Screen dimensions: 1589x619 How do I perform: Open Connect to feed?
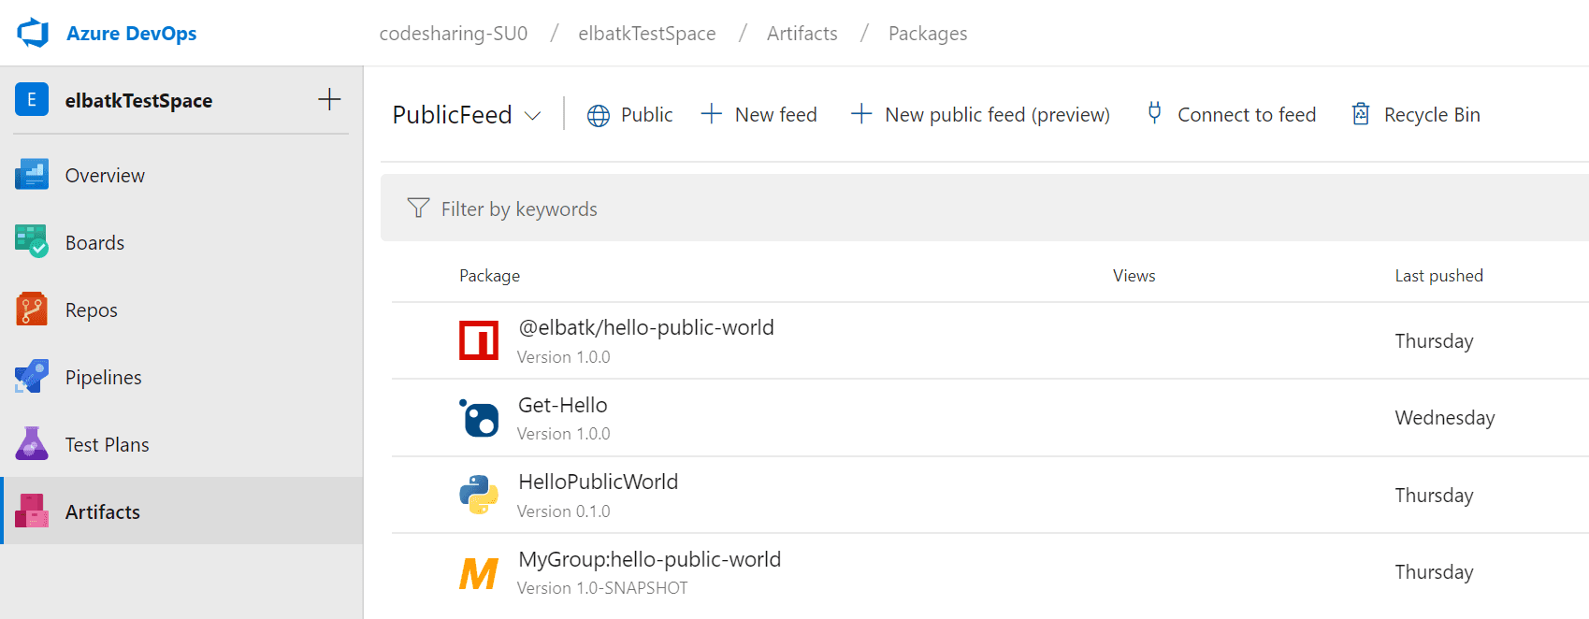1232,115
